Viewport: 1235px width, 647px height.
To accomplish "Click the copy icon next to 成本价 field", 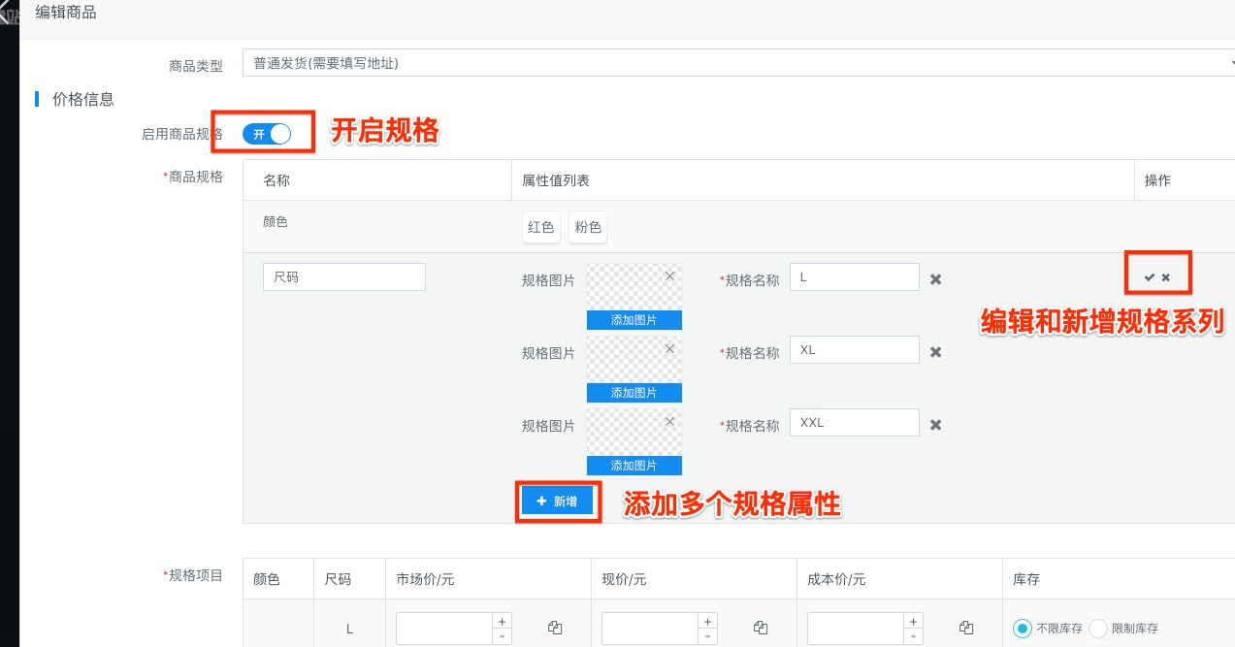I will pos(966,628).
